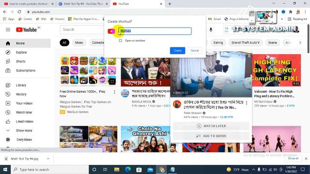The image size is (310, 174).
Task: Open File Explorer from the taskbar
Action: (117, 170)
